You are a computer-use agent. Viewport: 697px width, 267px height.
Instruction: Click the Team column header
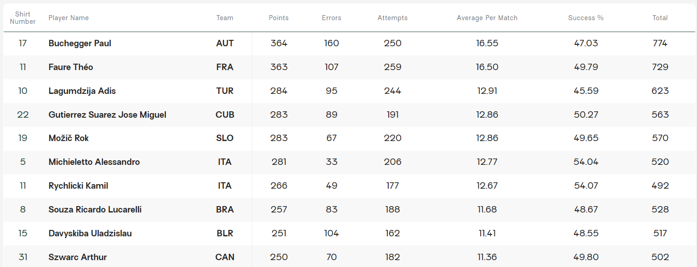point(225,18)
